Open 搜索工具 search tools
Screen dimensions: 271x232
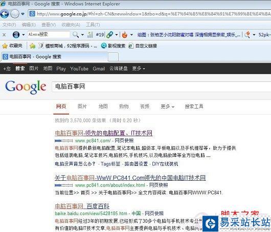[x=194, y=107]
